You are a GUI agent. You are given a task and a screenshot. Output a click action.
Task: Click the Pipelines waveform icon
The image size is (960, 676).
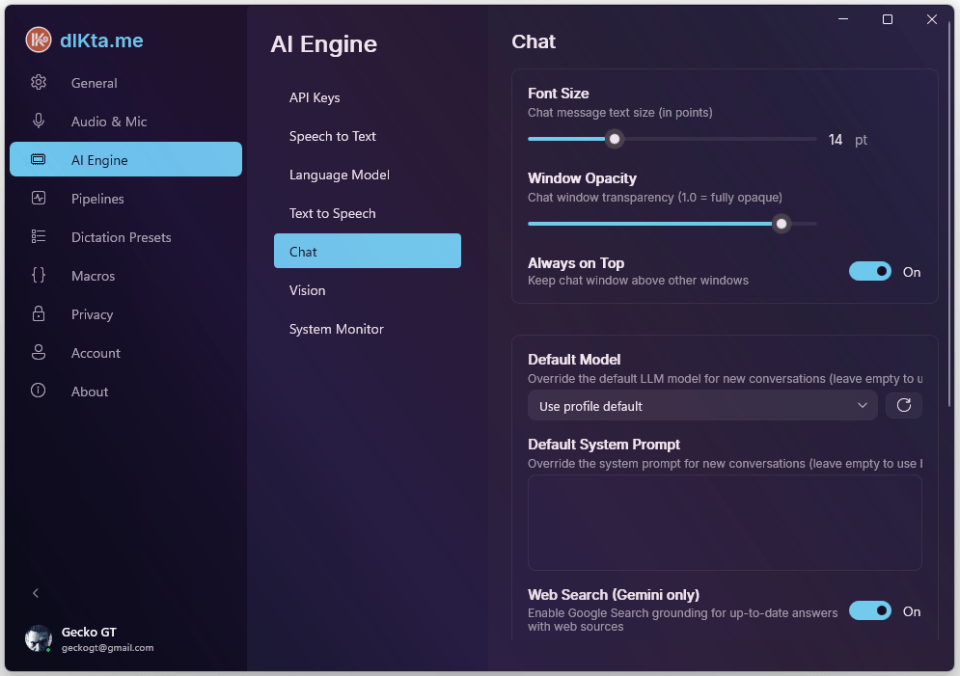(39, 198)
